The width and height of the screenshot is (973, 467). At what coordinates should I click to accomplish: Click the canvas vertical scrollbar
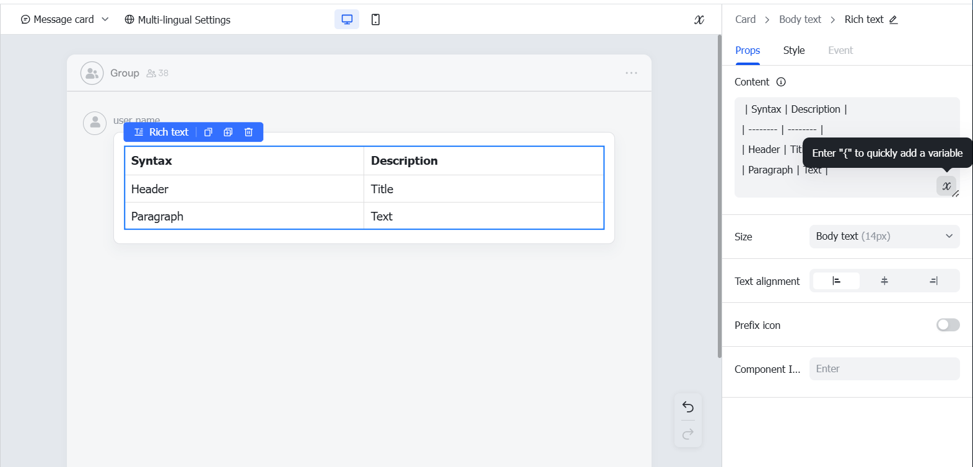(719, 196)
